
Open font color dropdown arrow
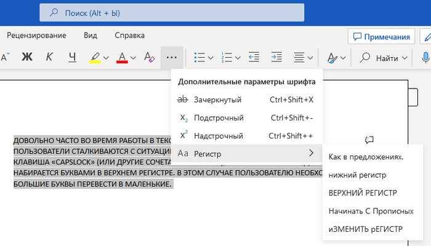tap(134, 58)
